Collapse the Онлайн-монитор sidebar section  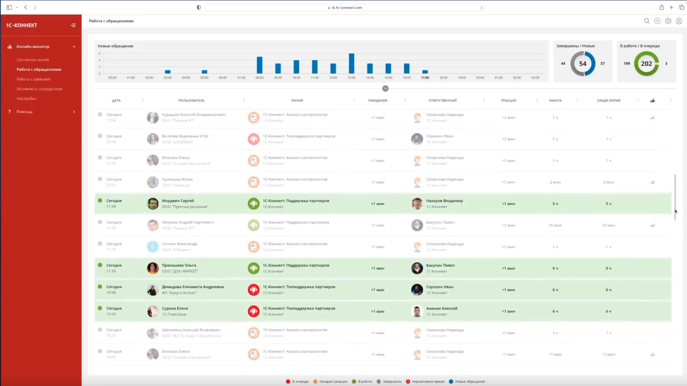pyautogui.click(x=74, y=47)
